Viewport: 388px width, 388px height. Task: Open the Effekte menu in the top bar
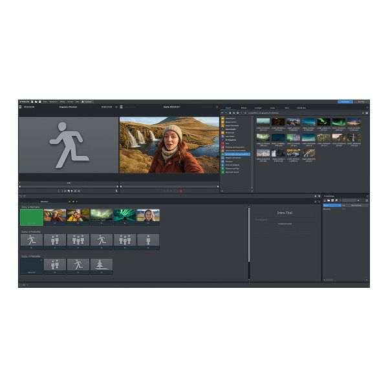62,102
